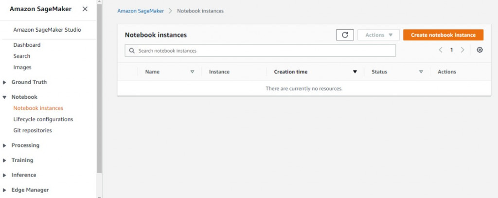The width and height of the screenshot is (498, 198).
Task: Click 'There are currently no resources.' message
Action: pyautogui.click(x=304, y=89)
